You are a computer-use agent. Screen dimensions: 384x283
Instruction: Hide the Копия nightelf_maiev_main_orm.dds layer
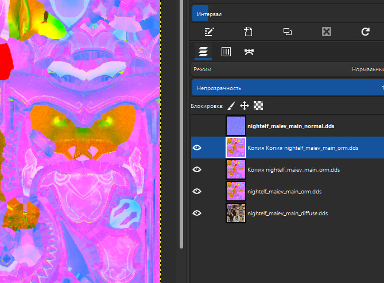point(197,169)
